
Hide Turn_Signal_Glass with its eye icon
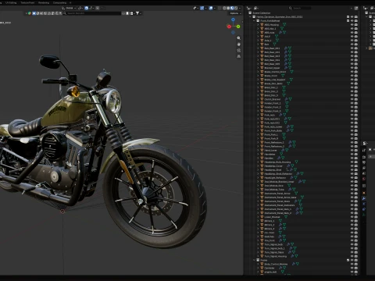point(352,252)
